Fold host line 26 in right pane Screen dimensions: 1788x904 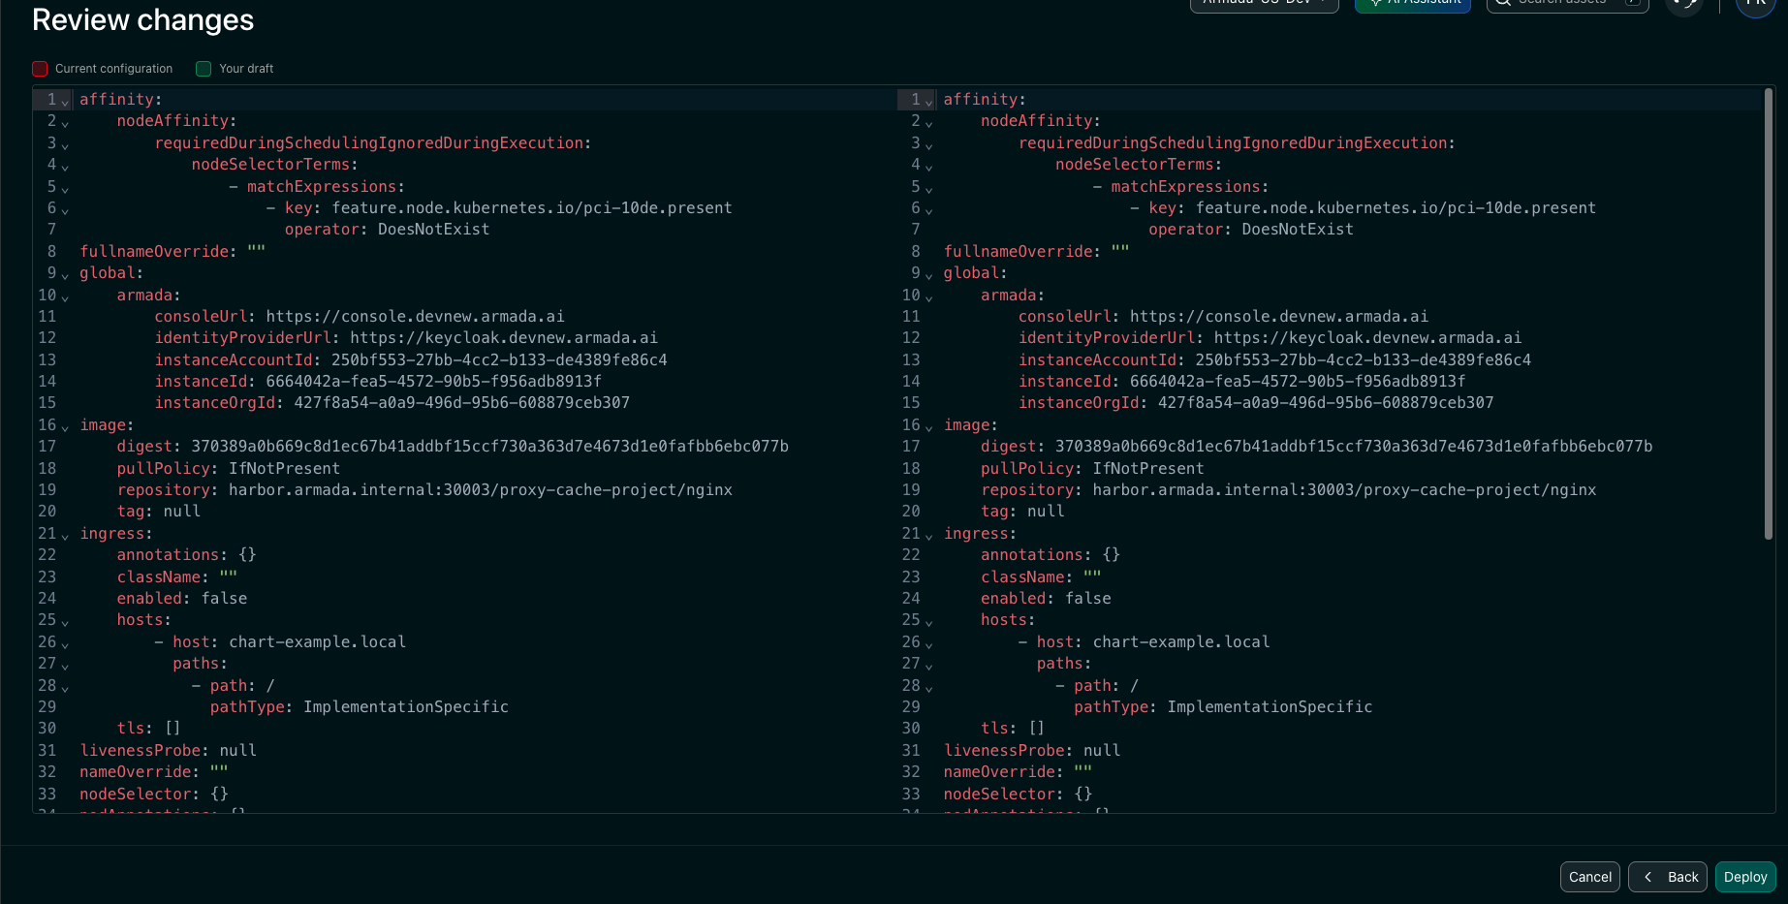tap(928, 643)
